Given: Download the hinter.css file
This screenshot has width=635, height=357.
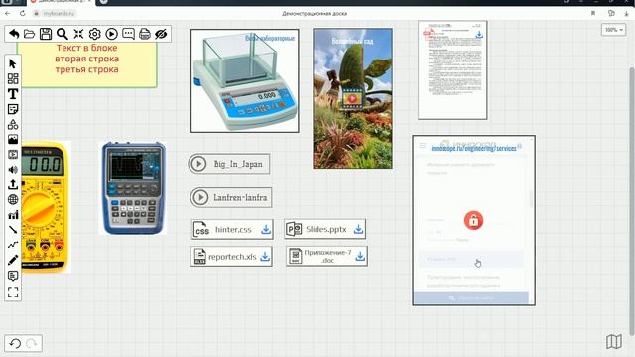Looking at the screenshot, I should [x=266, y=229].
